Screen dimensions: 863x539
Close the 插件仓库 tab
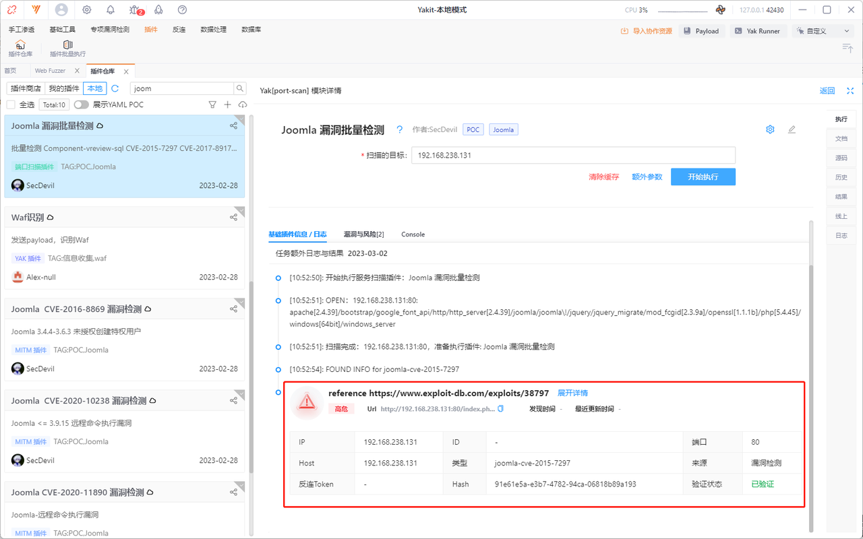(x=126, y=71)
